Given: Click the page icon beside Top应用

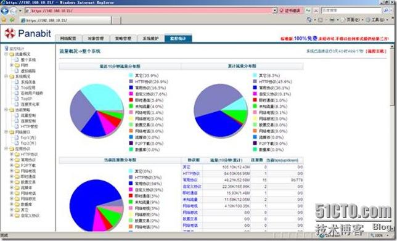Looking at the screenshot, I should (17, 88).
